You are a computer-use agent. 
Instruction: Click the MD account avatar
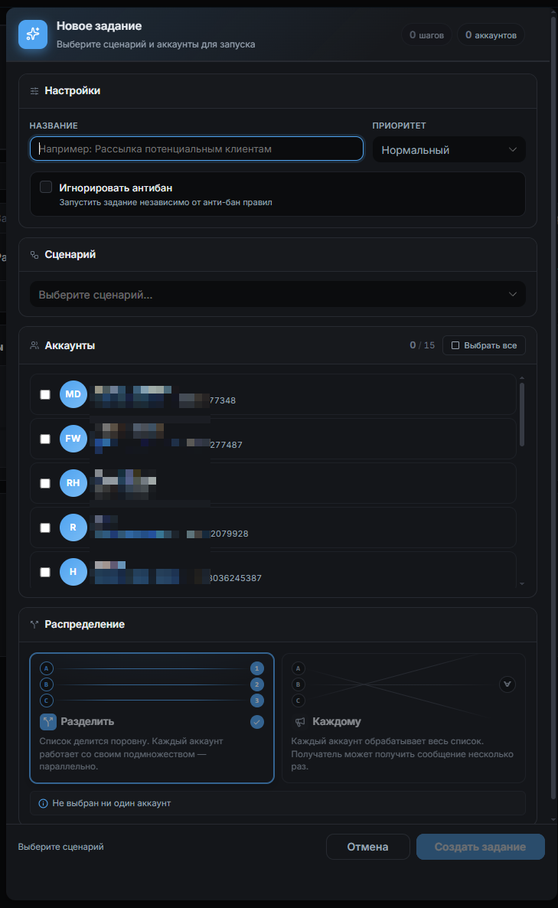(73, 394)
